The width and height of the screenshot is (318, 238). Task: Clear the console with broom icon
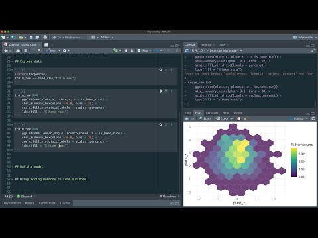(x=313, y=50)
